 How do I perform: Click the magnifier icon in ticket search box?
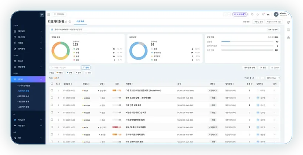click(x=52, y=68)
